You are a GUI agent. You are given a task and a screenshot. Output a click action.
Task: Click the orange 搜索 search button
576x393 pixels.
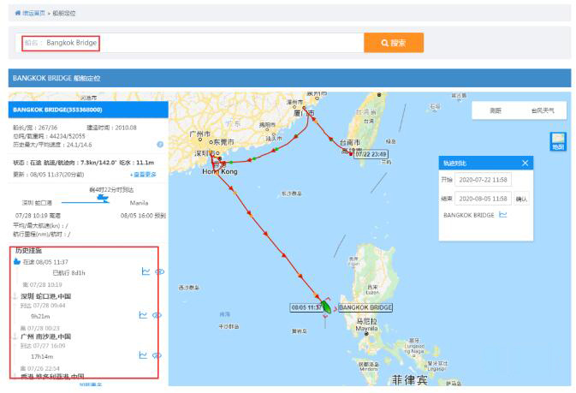click(393, 43)
